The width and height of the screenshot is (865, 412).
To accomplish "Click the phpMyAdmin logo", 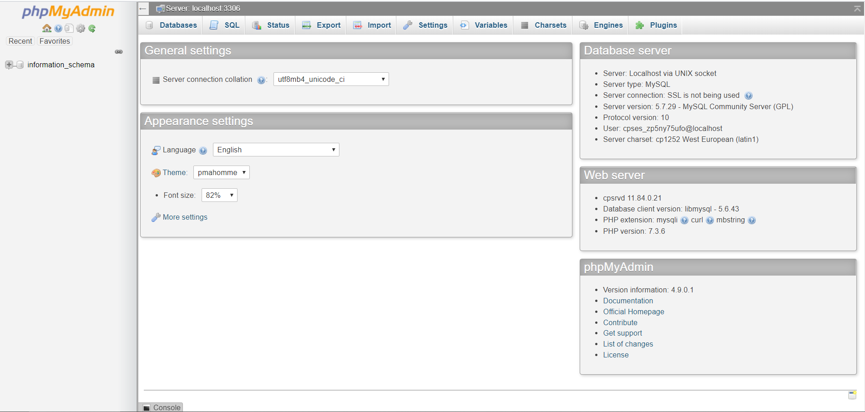I will pyautogui.click(x=68, y=11).
